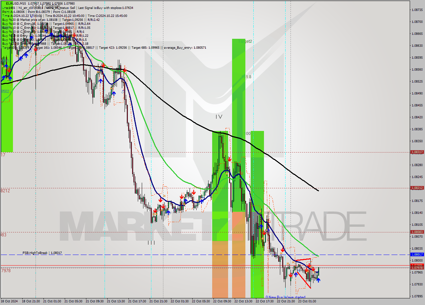
Task: Click the EURUSD,M15 chart title text
Action: pos(17,4)
